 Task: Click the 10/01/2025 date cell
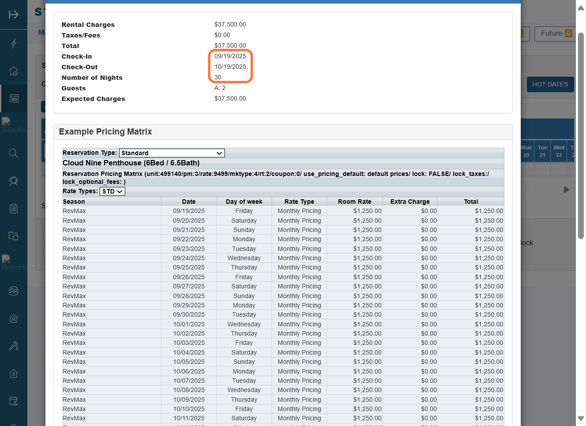(189, 324)
